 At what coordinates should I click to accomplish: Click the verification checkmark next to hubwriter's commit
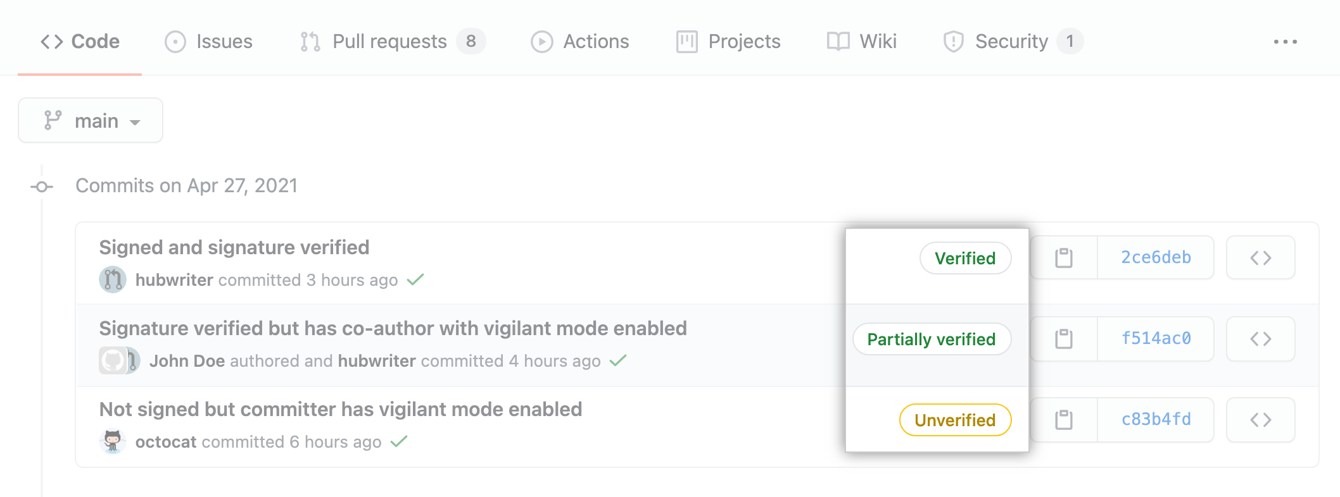416,279
